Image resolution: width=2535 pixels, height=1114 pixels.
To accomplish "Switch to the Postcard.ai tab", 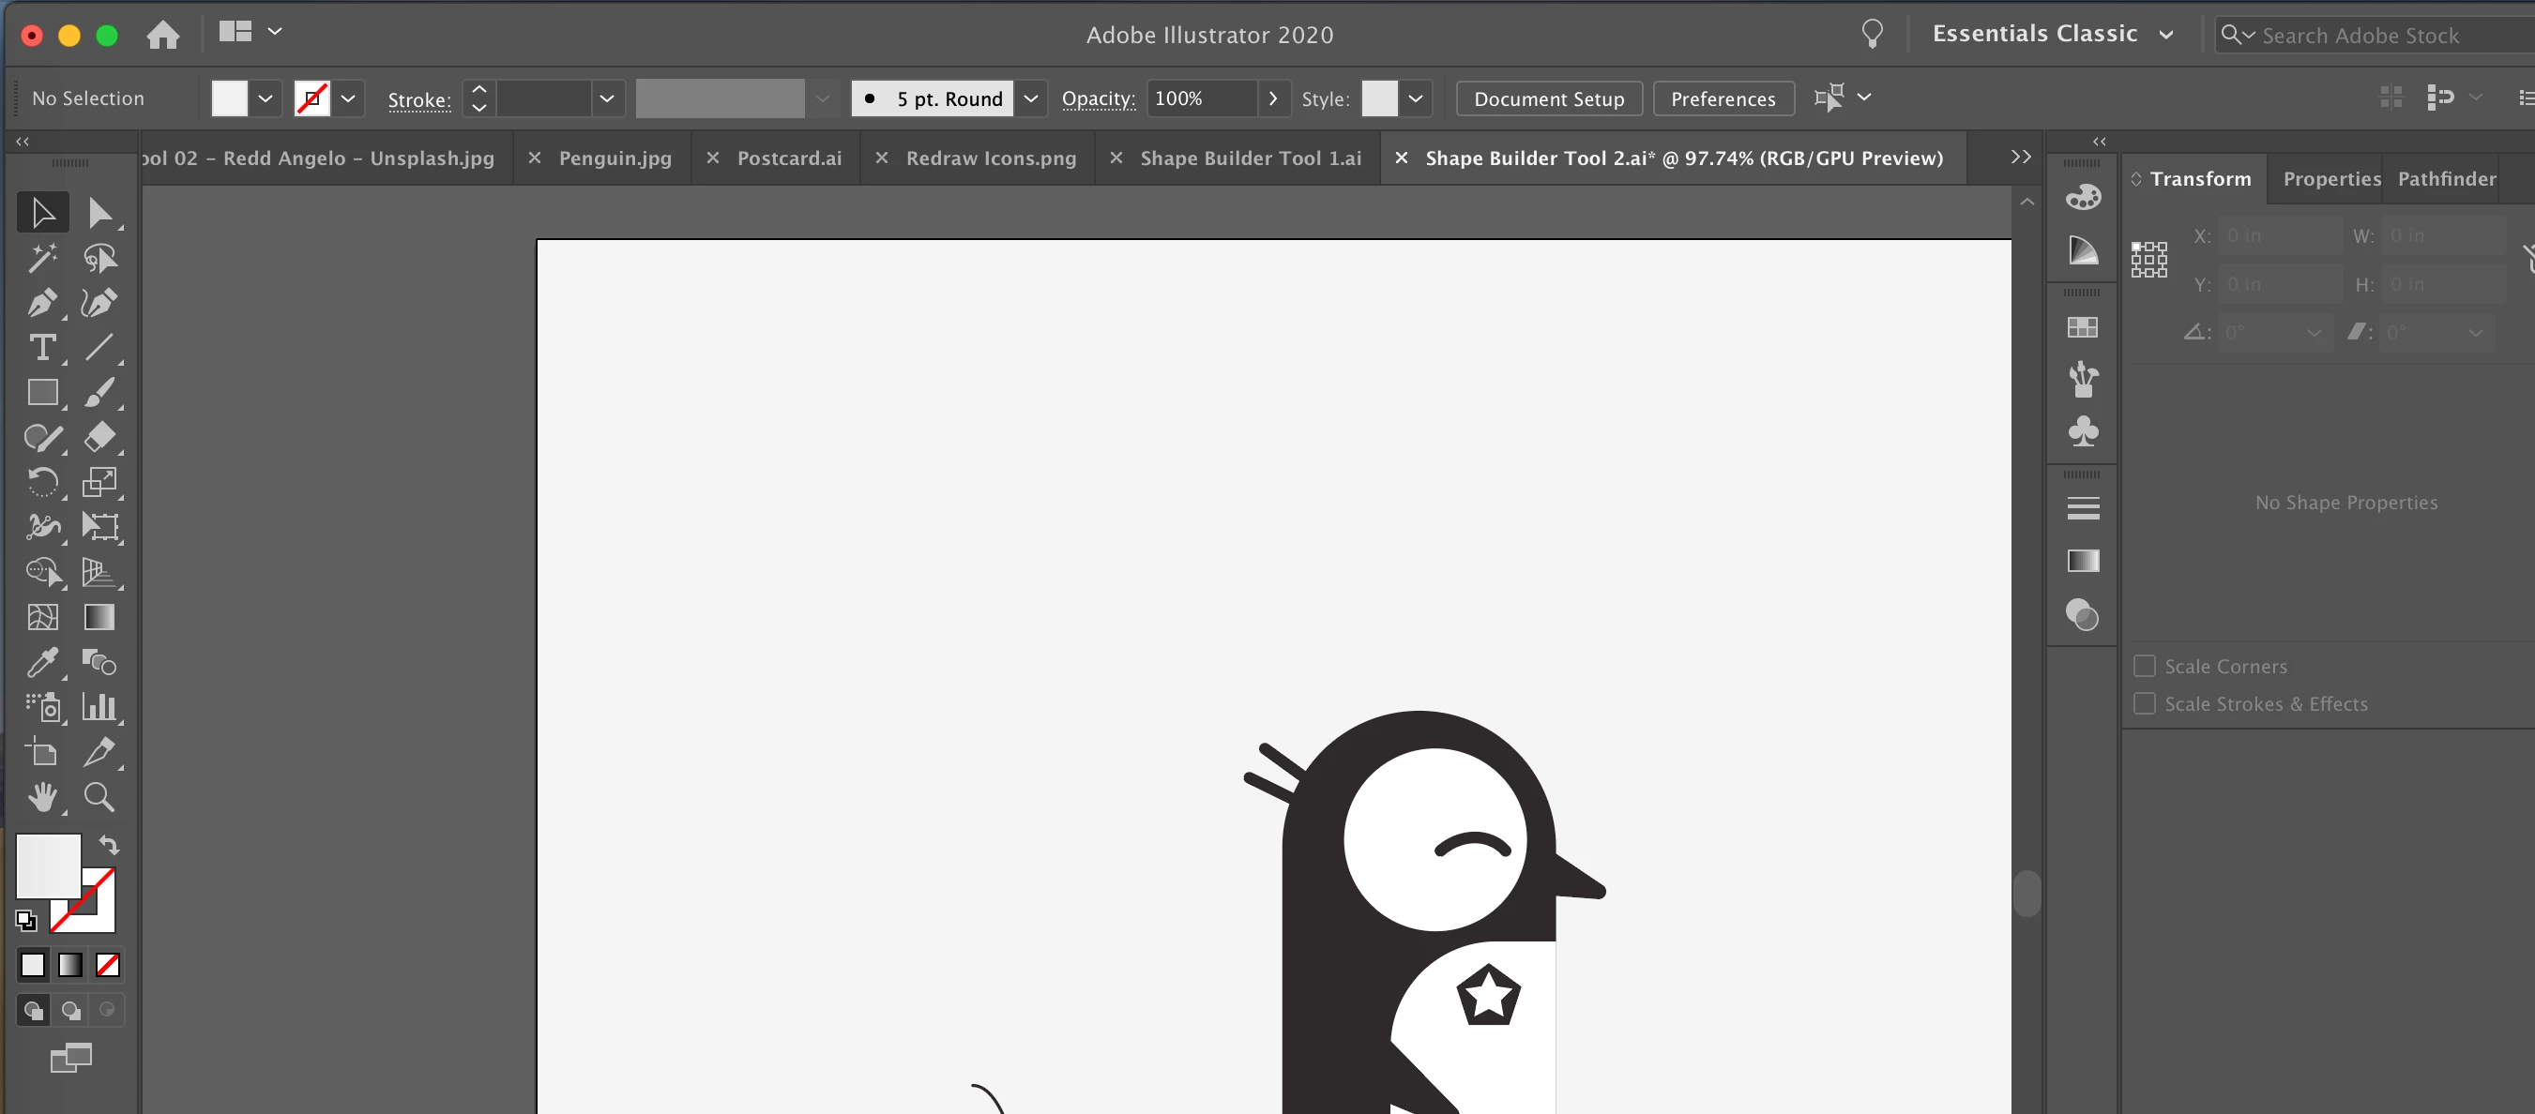I will [788, 158].
